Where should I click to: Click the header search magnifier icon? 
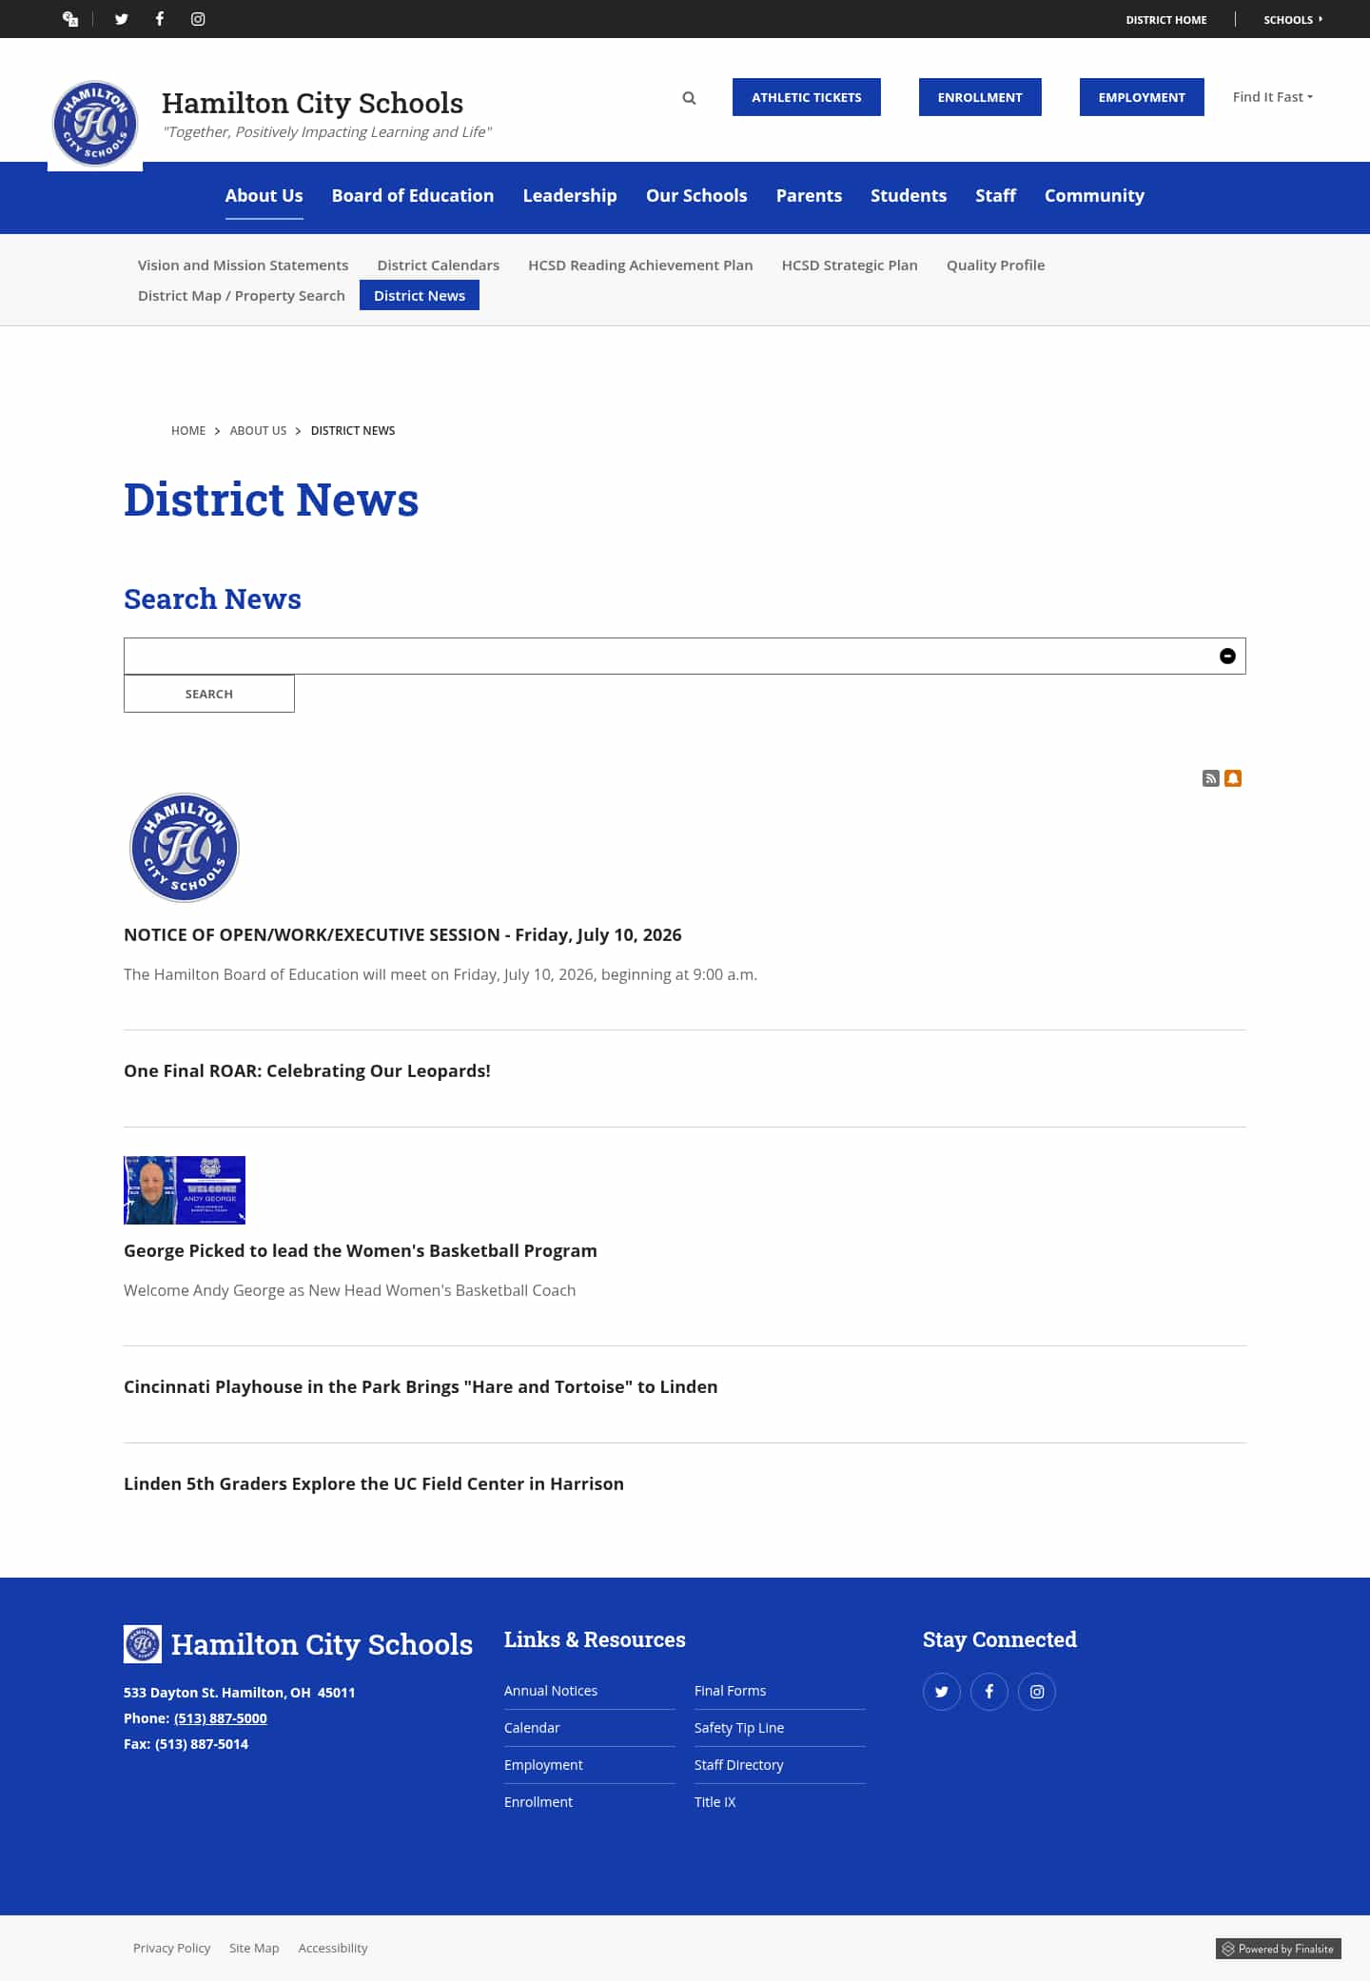click(689, 97)
